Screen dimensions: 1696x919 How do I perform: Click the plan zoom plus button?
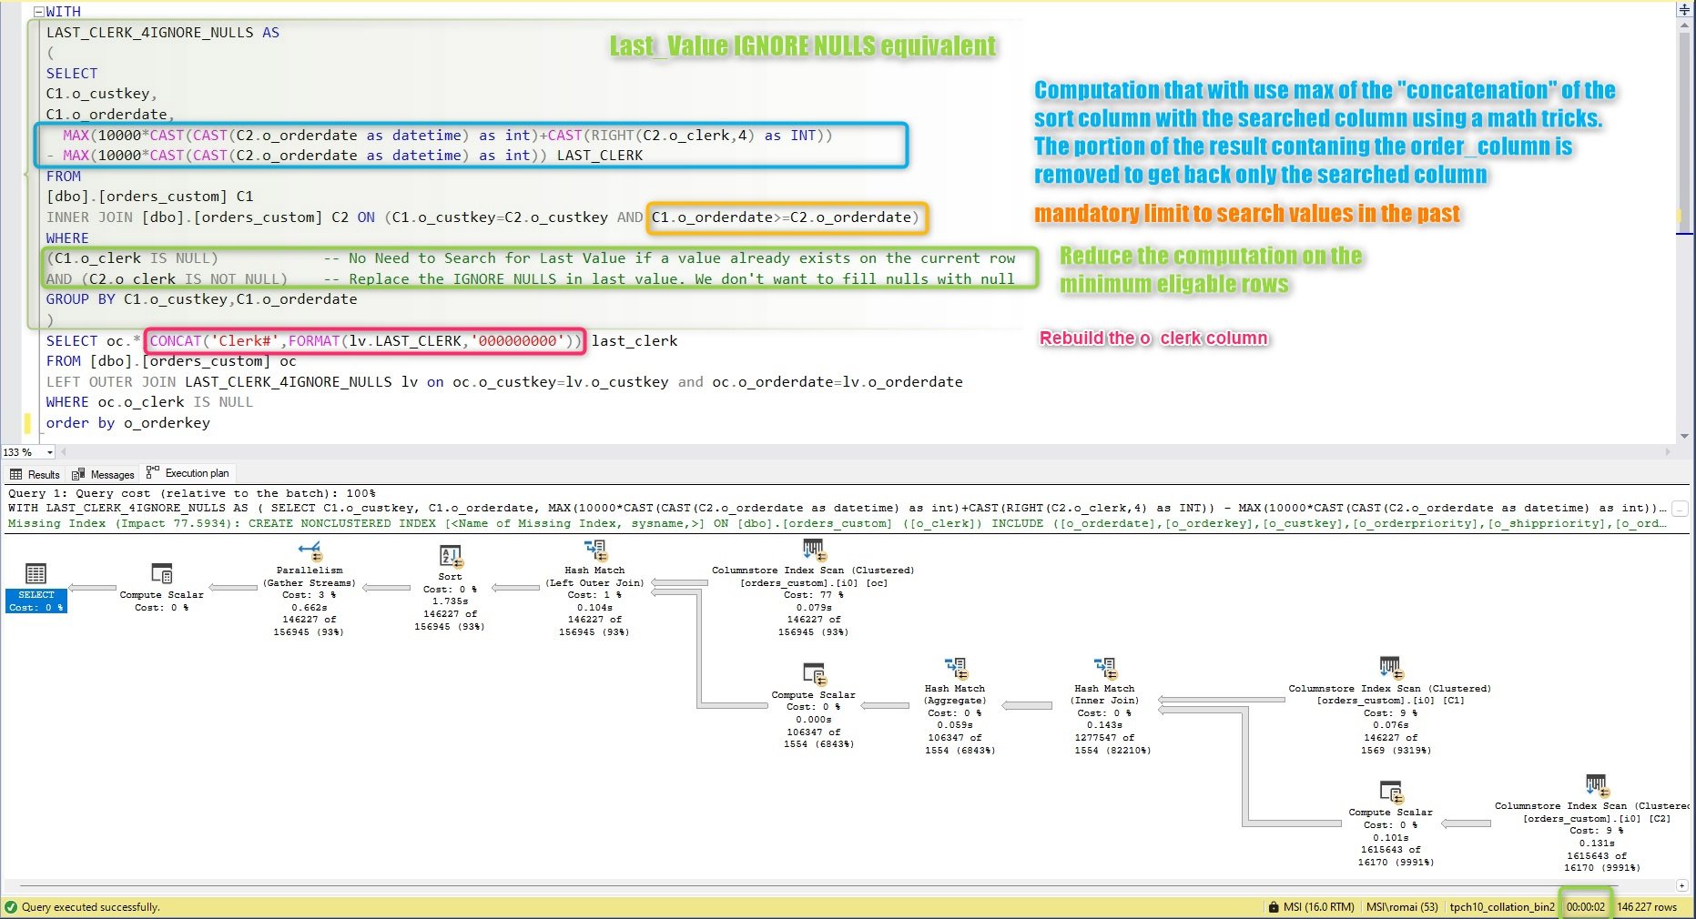pyautogui.click(x=1681, y=885)
